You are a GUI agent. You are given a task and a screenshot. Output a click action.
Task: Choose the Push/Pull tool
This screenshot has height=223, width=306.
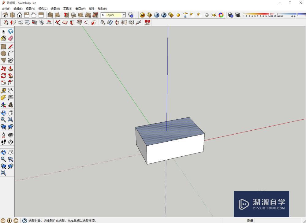pos(10,69)
